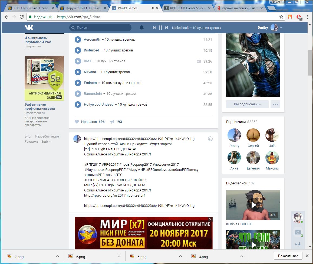Play the Aerosmith track

coord(78,40)
